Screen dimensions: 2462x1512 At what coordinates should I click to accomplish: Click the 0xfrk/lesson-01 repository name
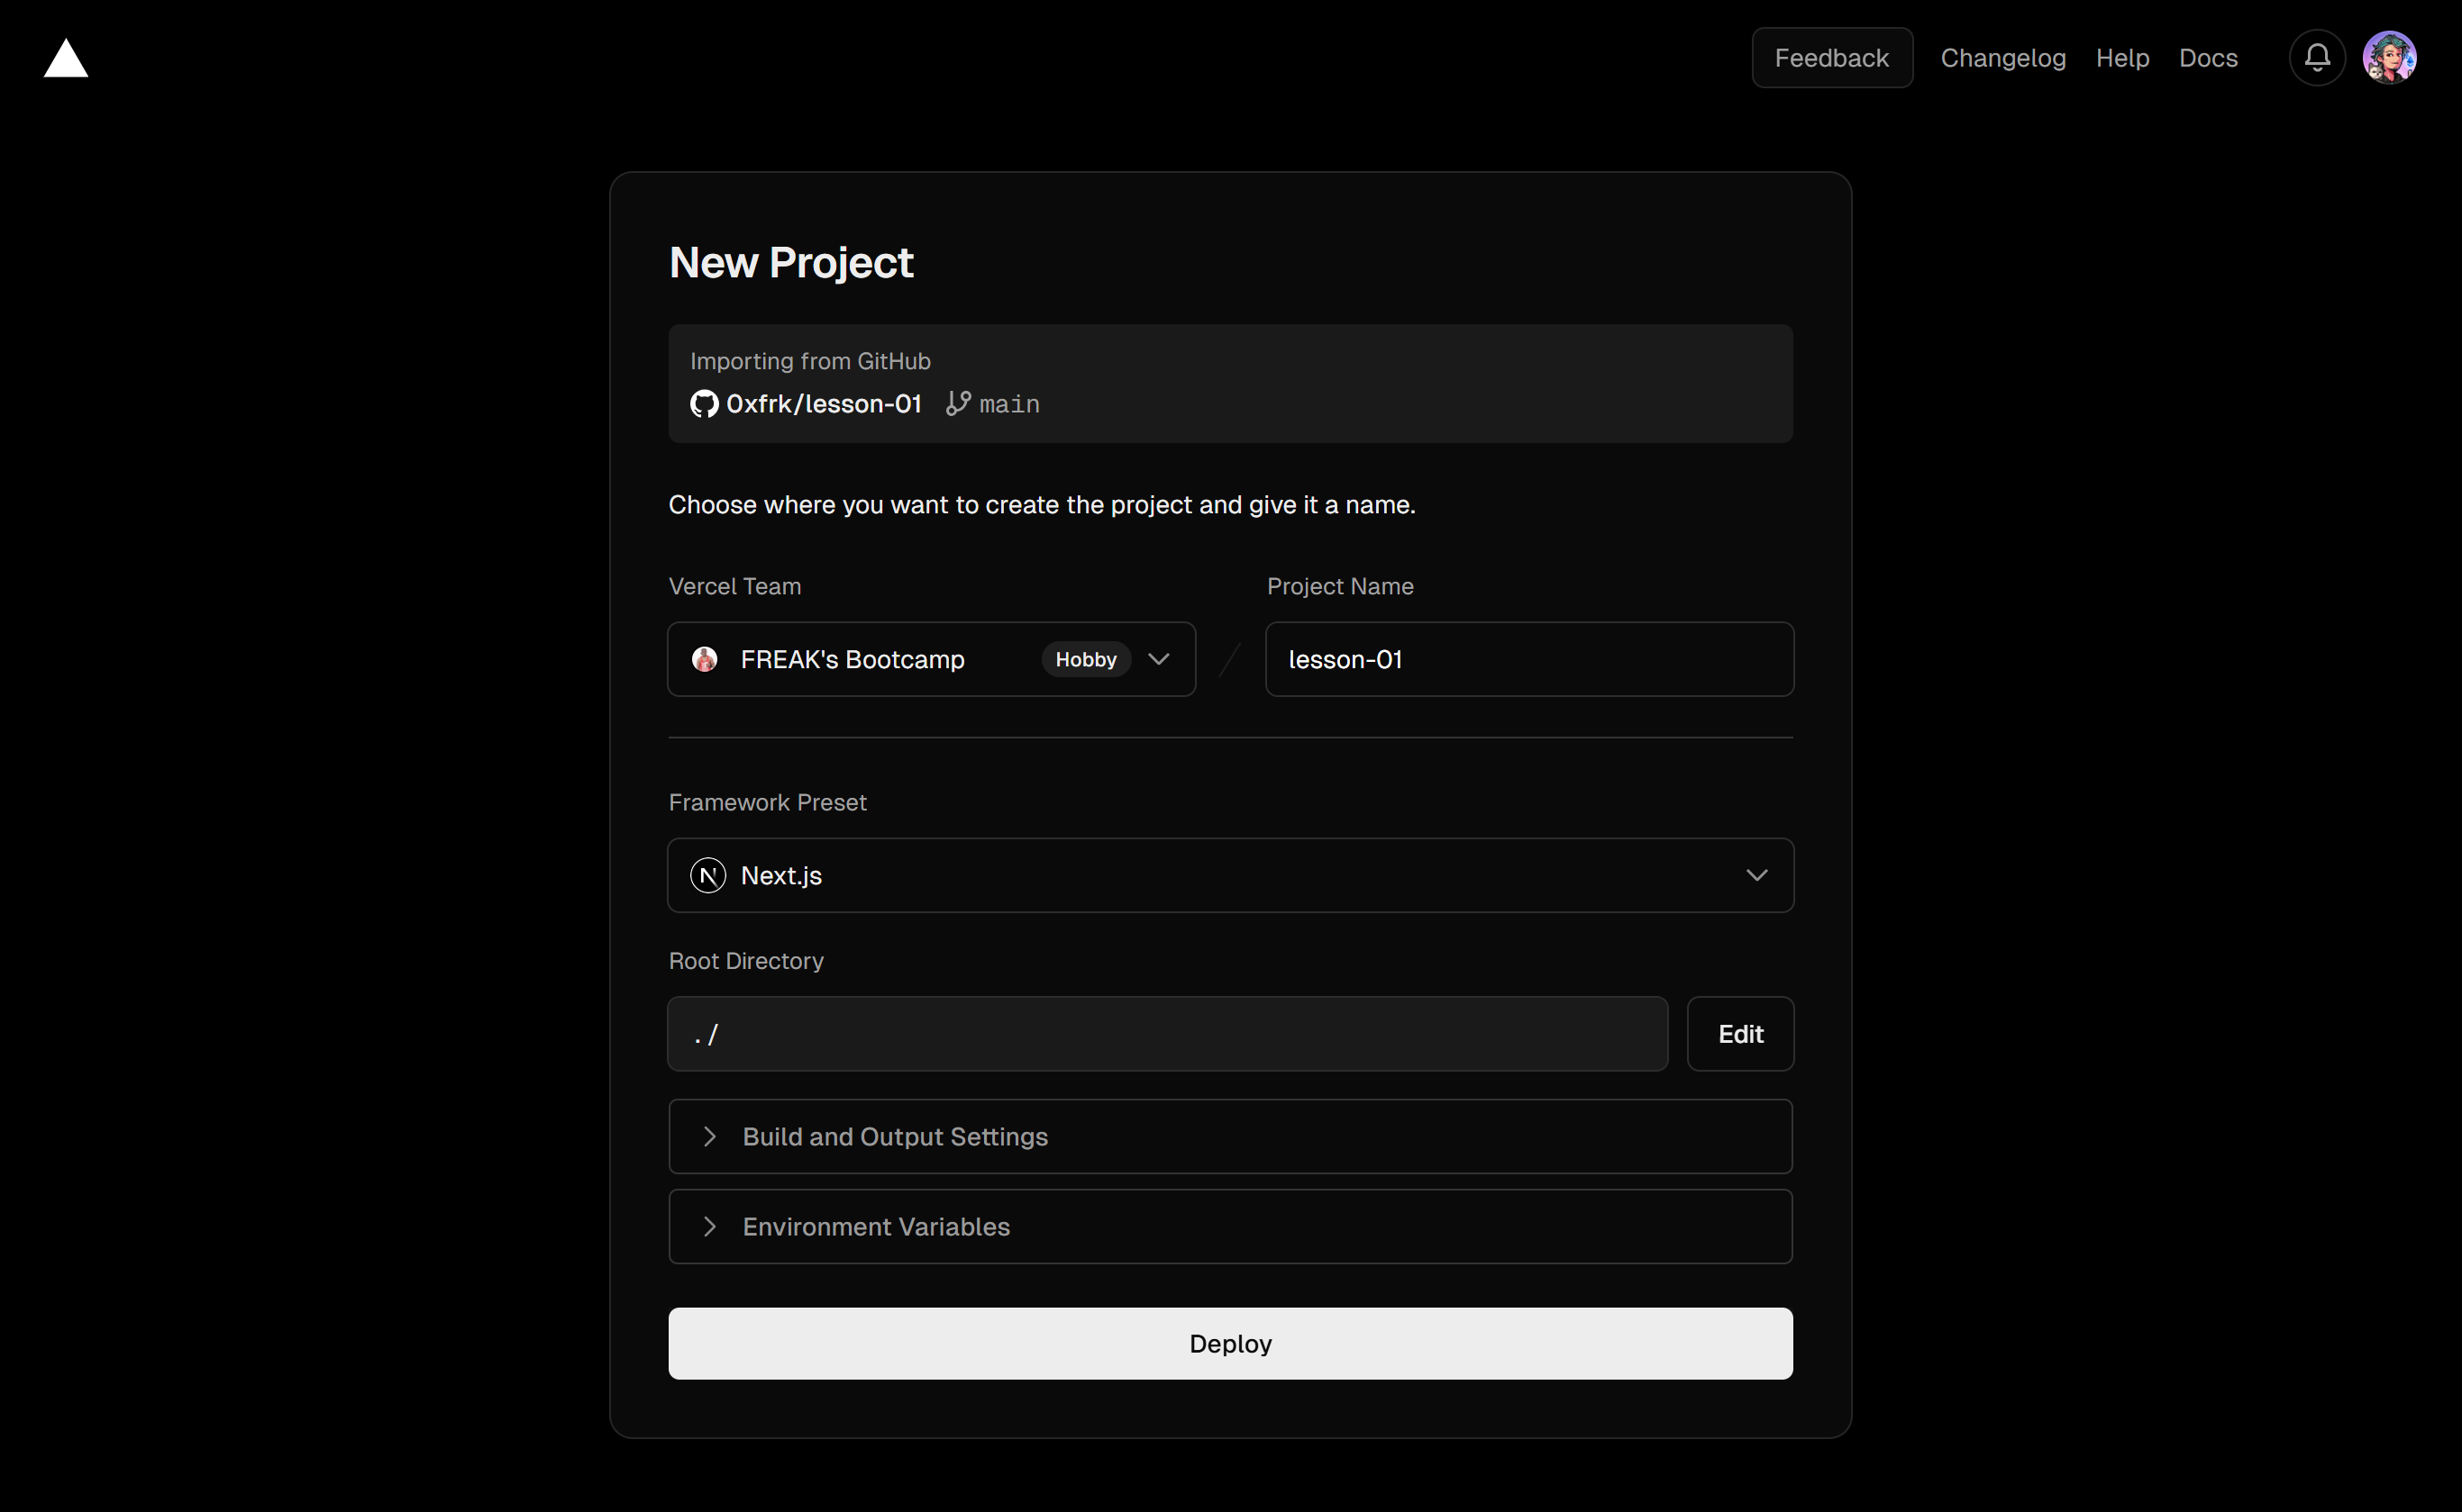click(x=824, y=404)
